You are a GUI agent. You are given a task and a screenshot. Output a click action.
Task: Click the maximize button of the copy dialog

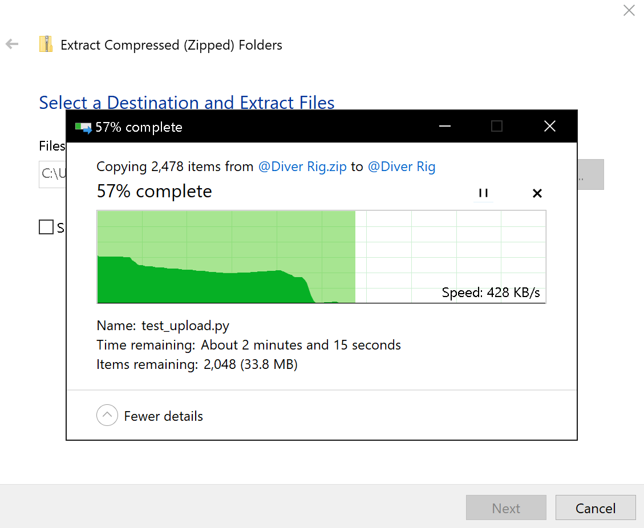[497, 127]
